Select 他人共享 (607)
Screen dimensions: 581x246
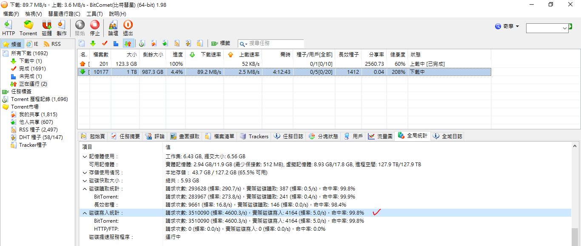[32, 122]
